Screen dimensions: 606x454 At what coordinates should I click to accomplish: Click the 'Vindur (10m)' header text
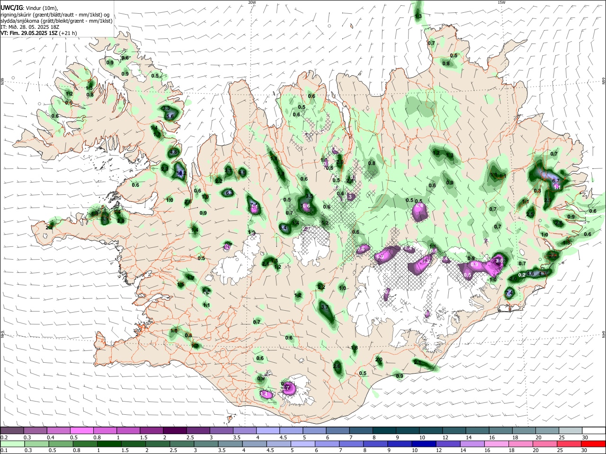tap(41, 8)
